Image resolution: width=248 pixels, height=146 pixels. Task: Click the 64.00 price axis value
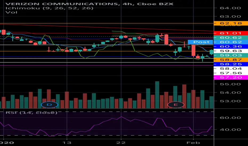(x=230, y=8)
